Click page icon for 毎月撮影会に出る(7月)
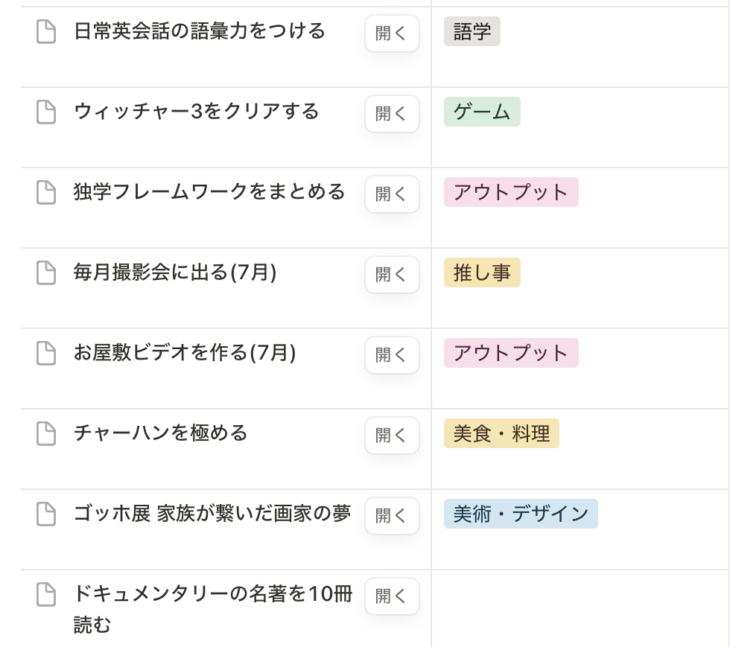 click(47, 273)
